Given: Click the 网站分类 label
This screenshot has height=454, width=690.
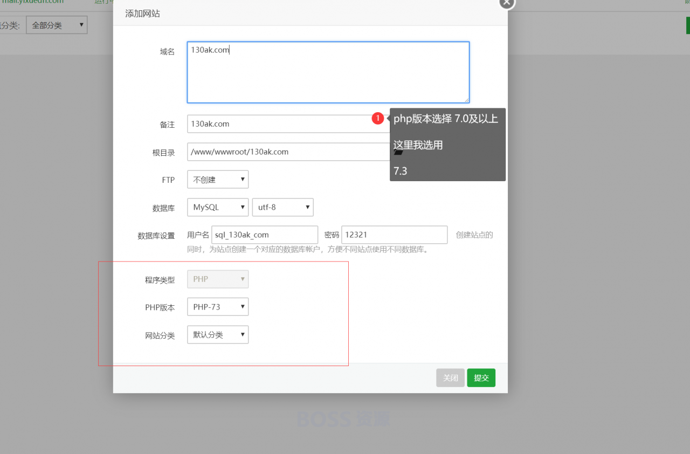Looking at the screenshot, I should click(160, 335).
